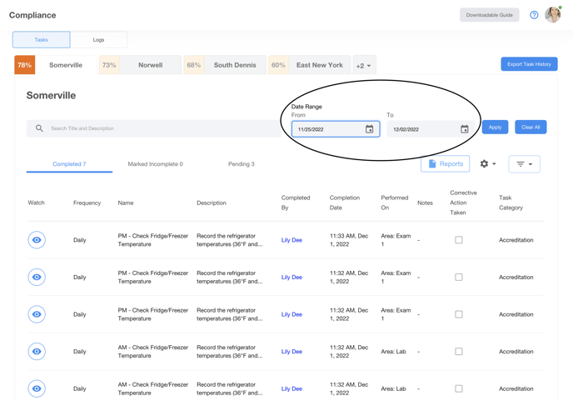The width and height of the screenshot is (573, 401).
Task: Select the South Dennis location tab
Action: (235, 65)
